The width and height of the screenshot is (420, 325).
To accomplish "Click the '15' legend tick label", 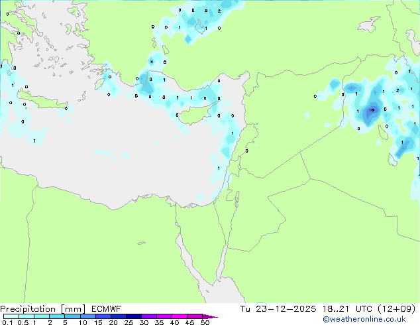I will [x=98, y=322].
